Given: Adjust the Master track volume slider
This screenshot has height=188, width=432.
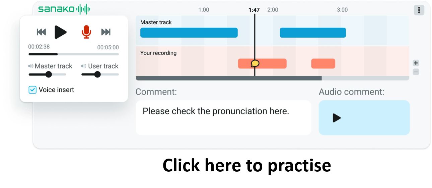Looking at the screenshot, I should 49,74.
